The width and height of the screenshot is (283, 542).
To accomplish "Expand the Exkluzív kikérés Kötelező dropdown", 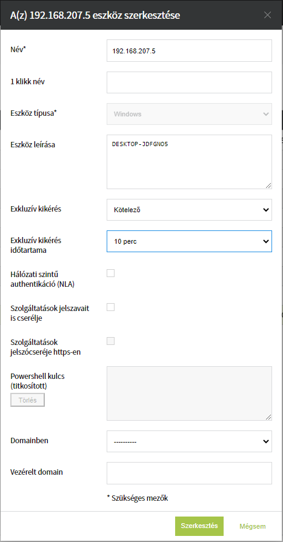I will coord(189,210).
